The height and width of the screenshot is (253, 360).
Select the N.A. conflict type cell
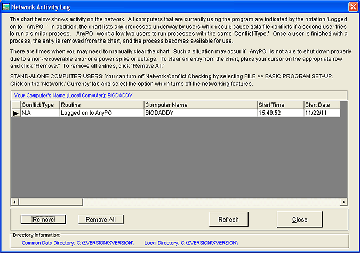(40, 113)
